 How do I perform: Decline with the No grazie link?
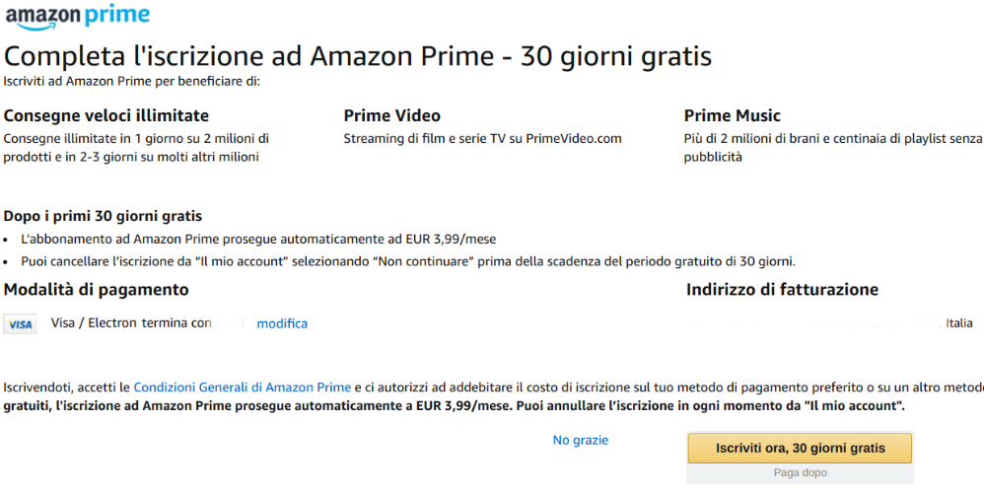click(581, 441)
